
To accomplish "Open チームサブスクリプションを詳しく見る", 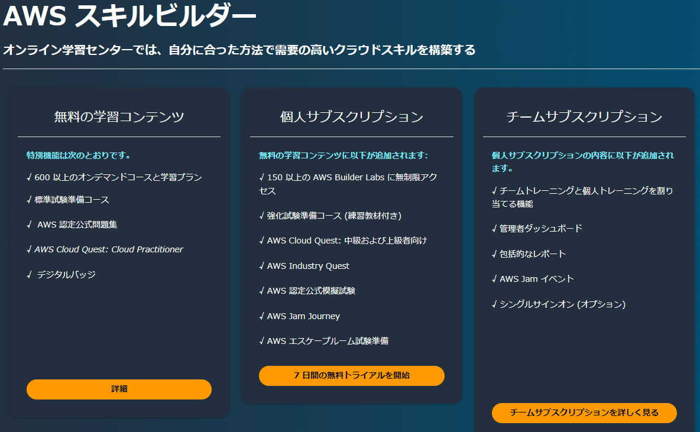I will click(x=584, y=413).
